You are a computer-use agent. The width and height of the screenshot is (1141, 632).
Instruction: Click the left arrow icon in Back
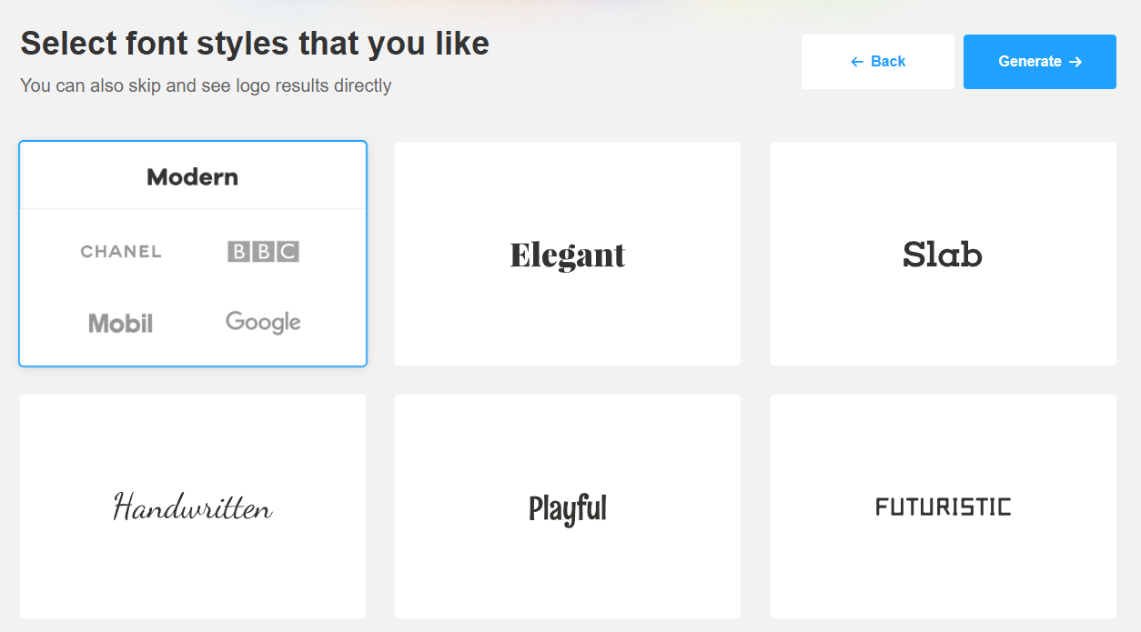click(856, 62)
